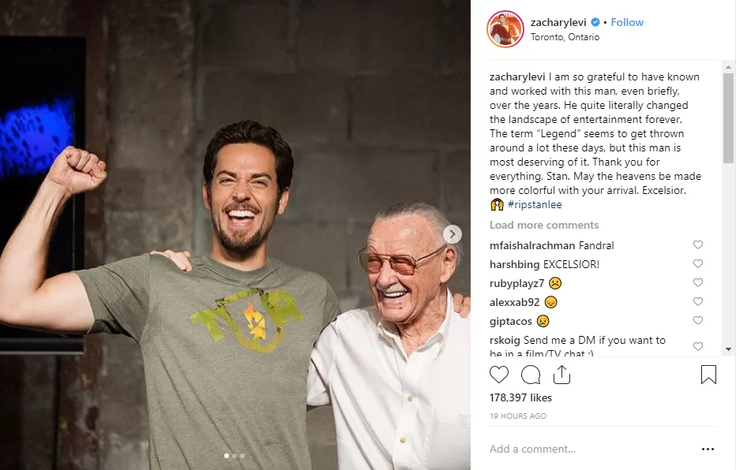
Task: Open the three-dot more options menu
Action: point(708,449)
